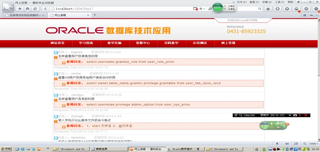
Task: Toggle browser sound with speaker icon
Action: (x=287, y=144)
